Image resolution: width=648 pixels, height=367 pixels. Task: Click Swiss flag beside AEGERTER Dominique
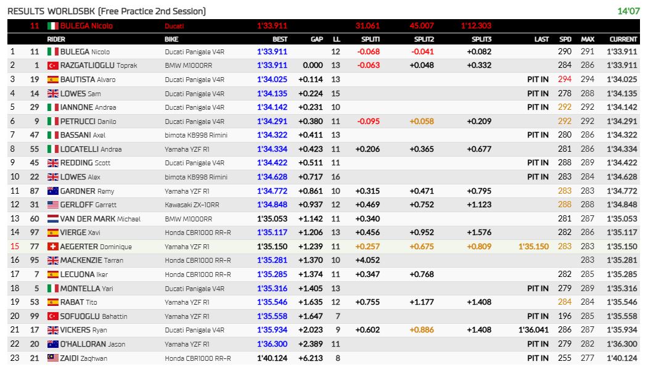click(x=53, y=246)
